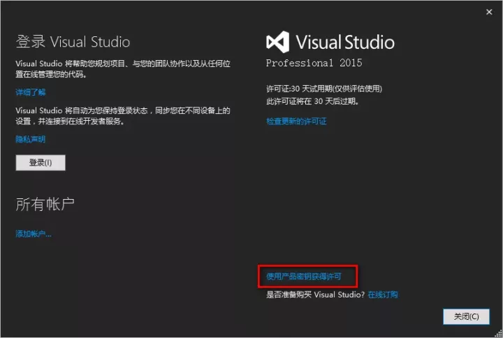The image size is (503, 338).
Task: Click the 关闭(C) button
Action: 466,316
